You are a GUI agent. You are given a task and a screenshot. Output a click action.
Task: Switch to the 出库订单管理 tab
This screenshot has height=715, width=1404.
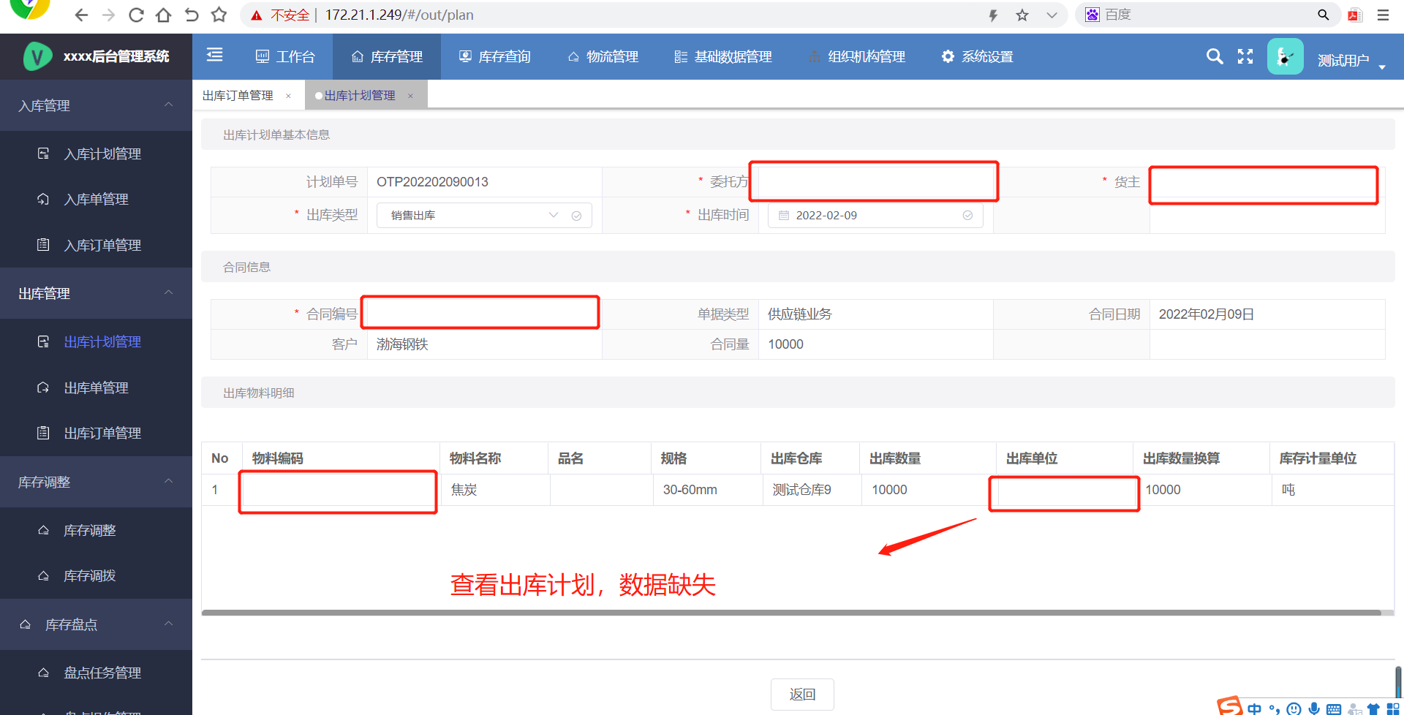click(x=238, y=96)
